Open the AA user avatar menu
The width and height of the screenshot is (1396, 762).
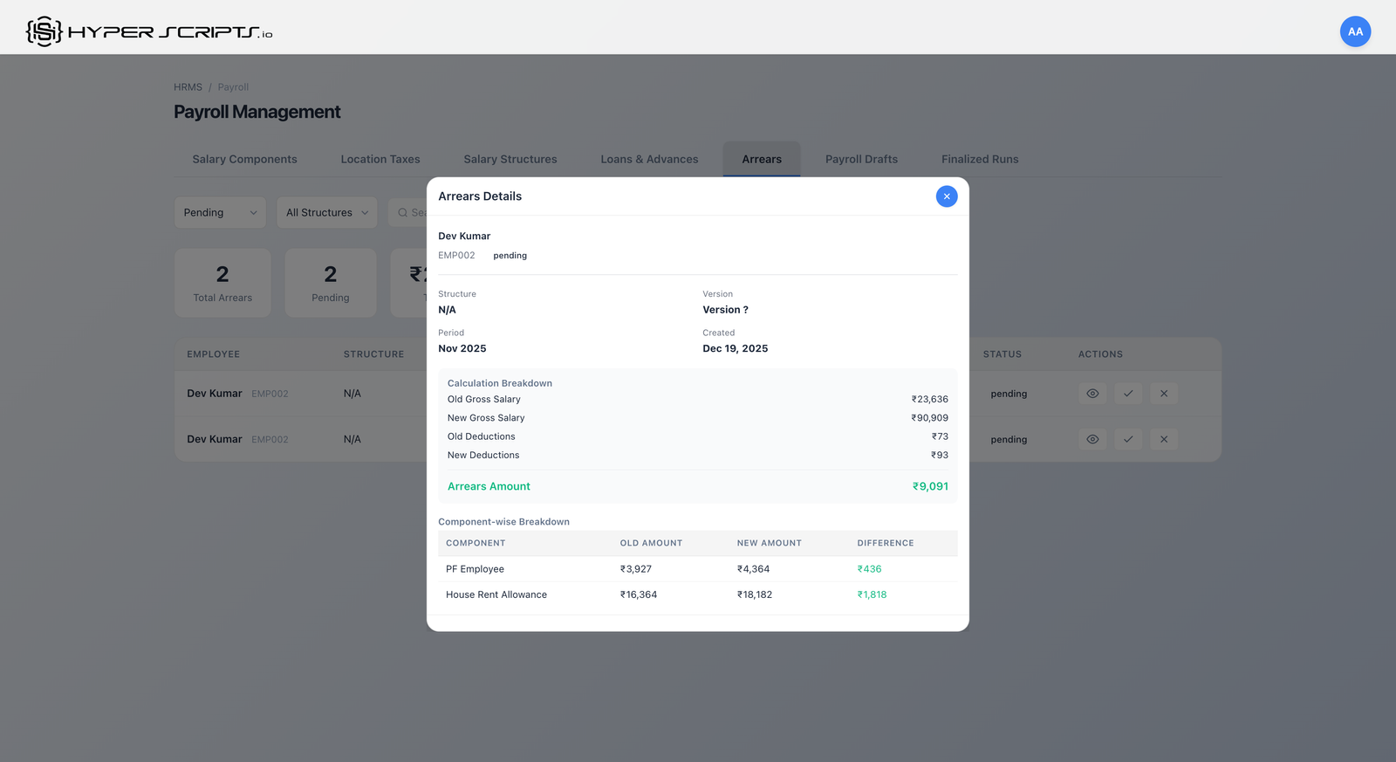coord(1355,31)
